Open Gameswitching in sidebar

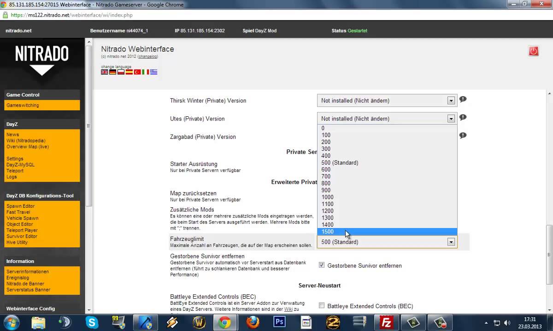click(x=23, y=105)
